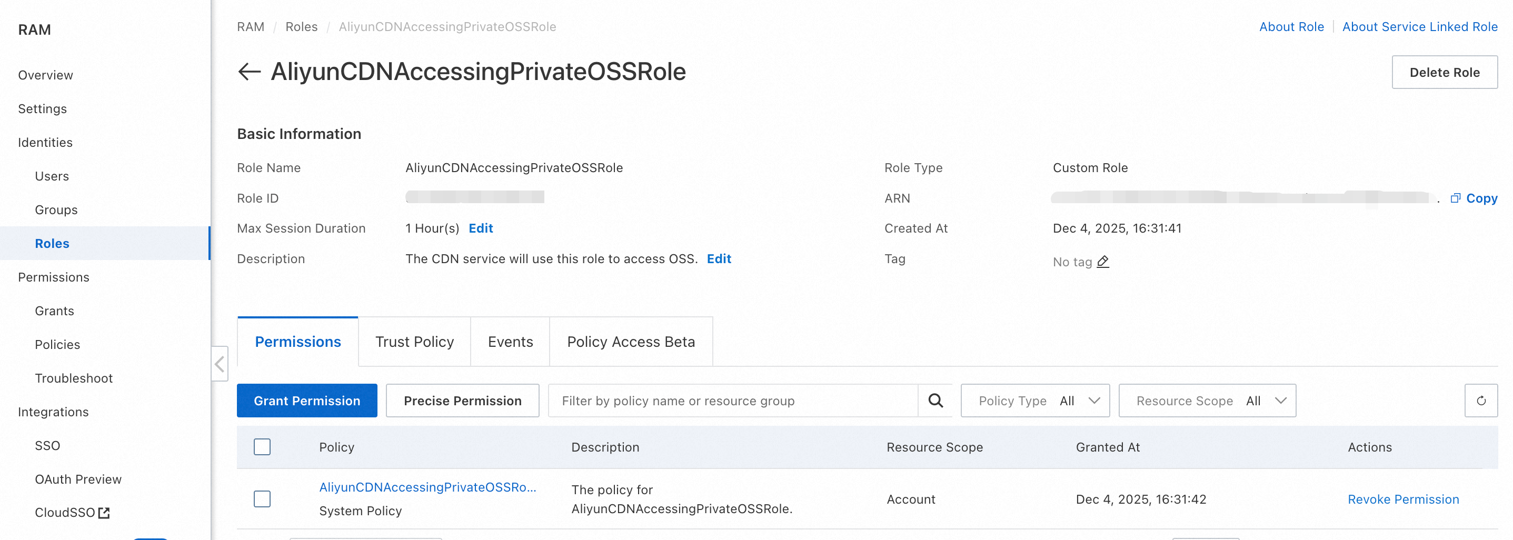
Task: Focus the policy name filter field
Action: pos(733,401)
